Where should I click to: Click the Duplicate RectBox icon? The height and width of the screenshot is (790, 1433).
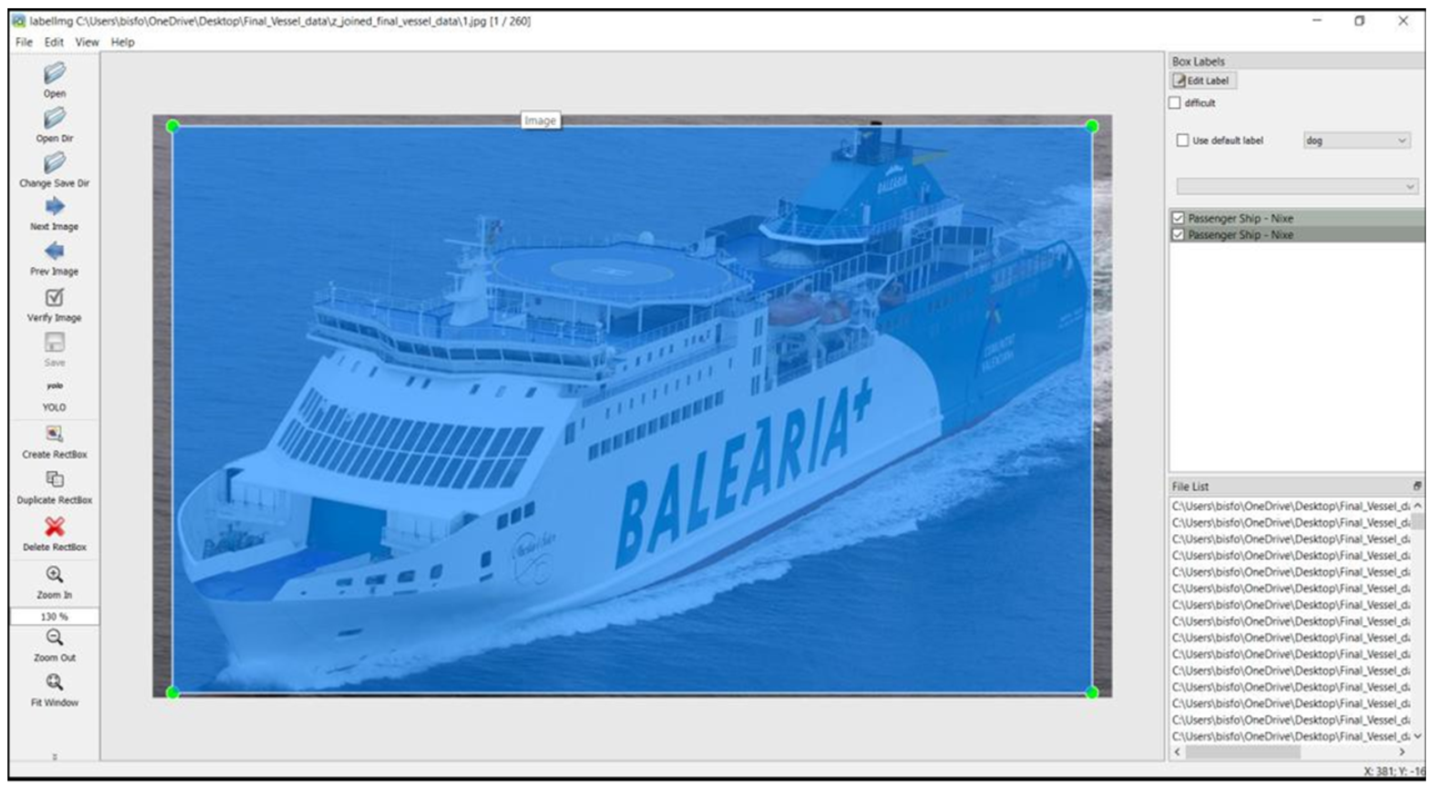click(x=54, y=479)
